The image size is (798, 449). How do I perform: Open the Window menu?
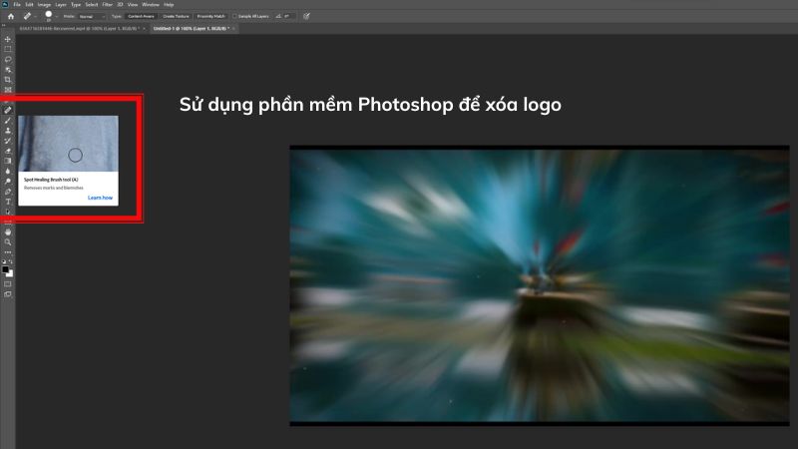point(150,5)
